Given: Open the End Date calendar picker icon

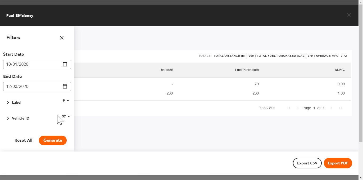Looking at the screenshot, I should [65, 86].
